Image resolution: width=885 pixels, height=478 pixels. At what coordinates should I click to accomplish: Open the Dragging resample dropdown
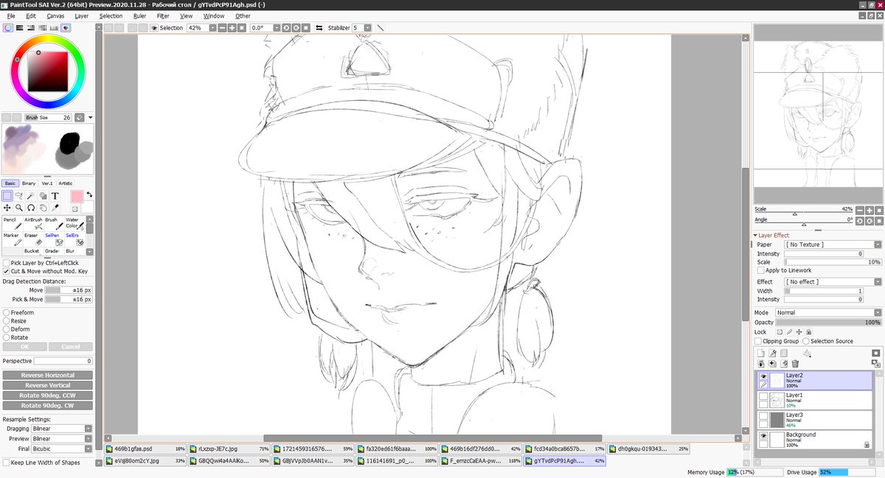tap(88, 429)
